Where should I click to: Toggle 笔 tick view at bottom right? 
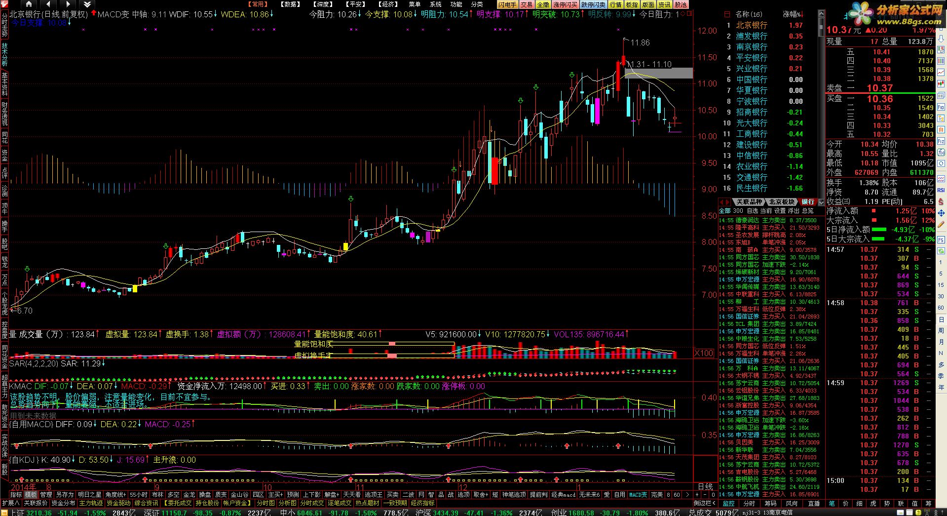tap(832, 504)
